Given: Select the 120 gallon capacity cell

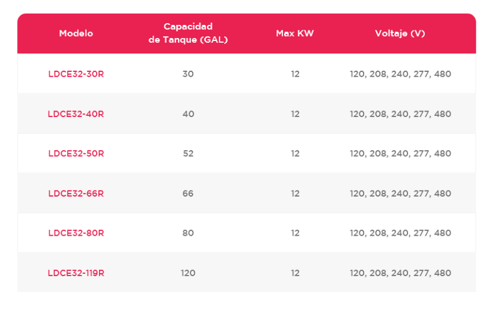Looking at the screenshot, I should (x=188, y=273).
